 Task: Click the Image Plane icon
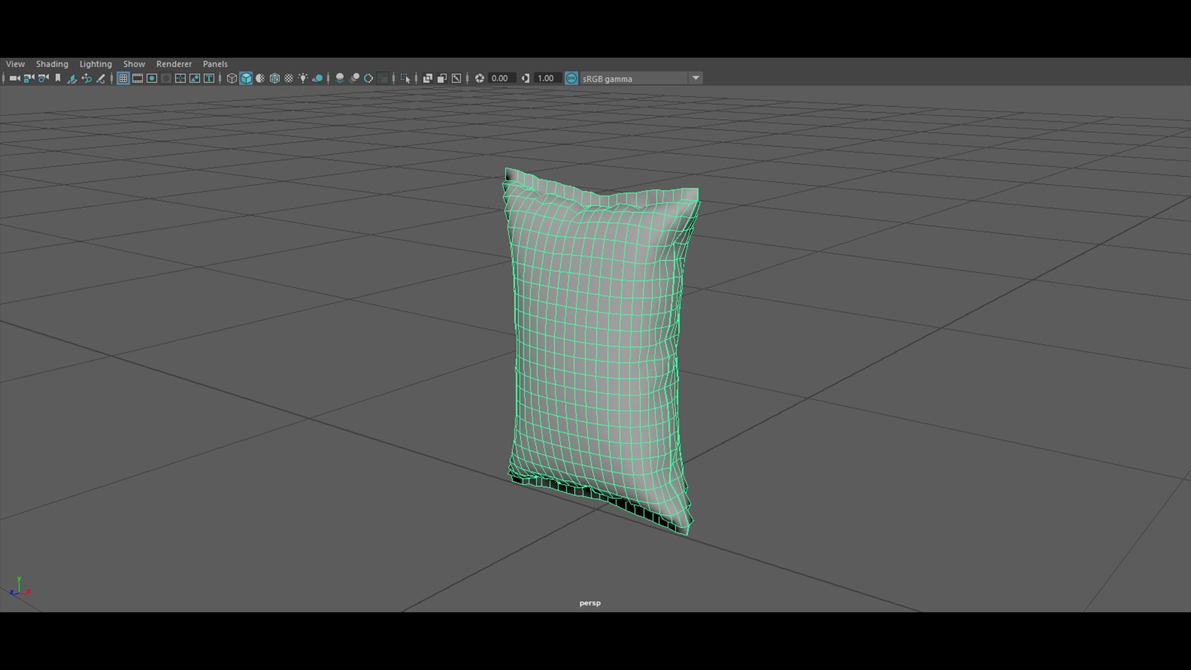72,78
